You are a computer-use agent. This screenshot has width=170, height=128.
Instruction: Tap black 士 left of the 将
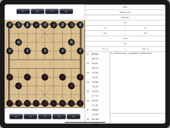[36, 25]
